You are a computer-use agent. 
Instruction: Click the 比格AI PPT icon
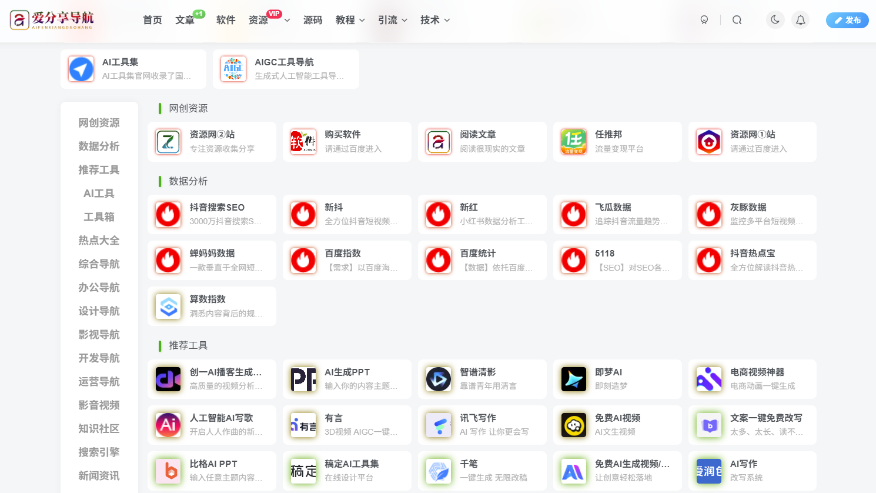(x=168, y=471)
